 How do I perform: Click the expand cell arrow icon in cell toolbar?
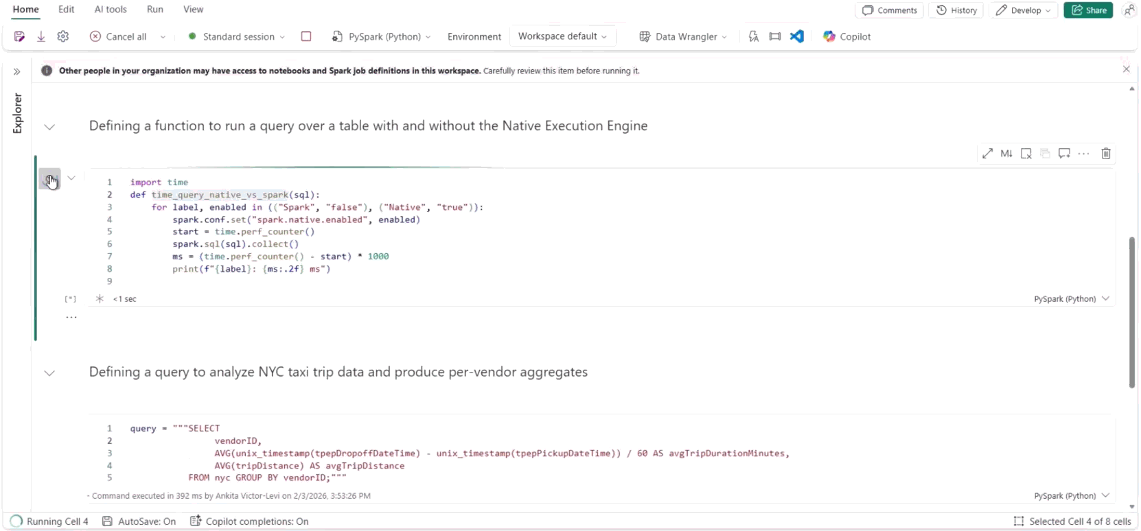[x=987, y=154]
